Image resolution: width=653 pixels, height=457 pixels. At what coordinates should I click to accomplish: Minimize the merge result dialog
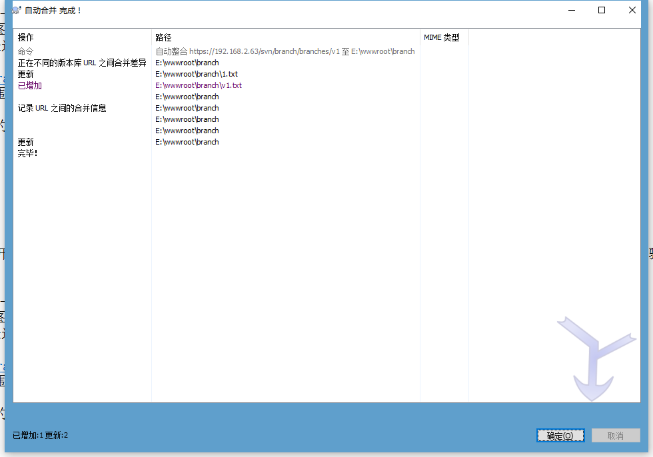(572, 10)
